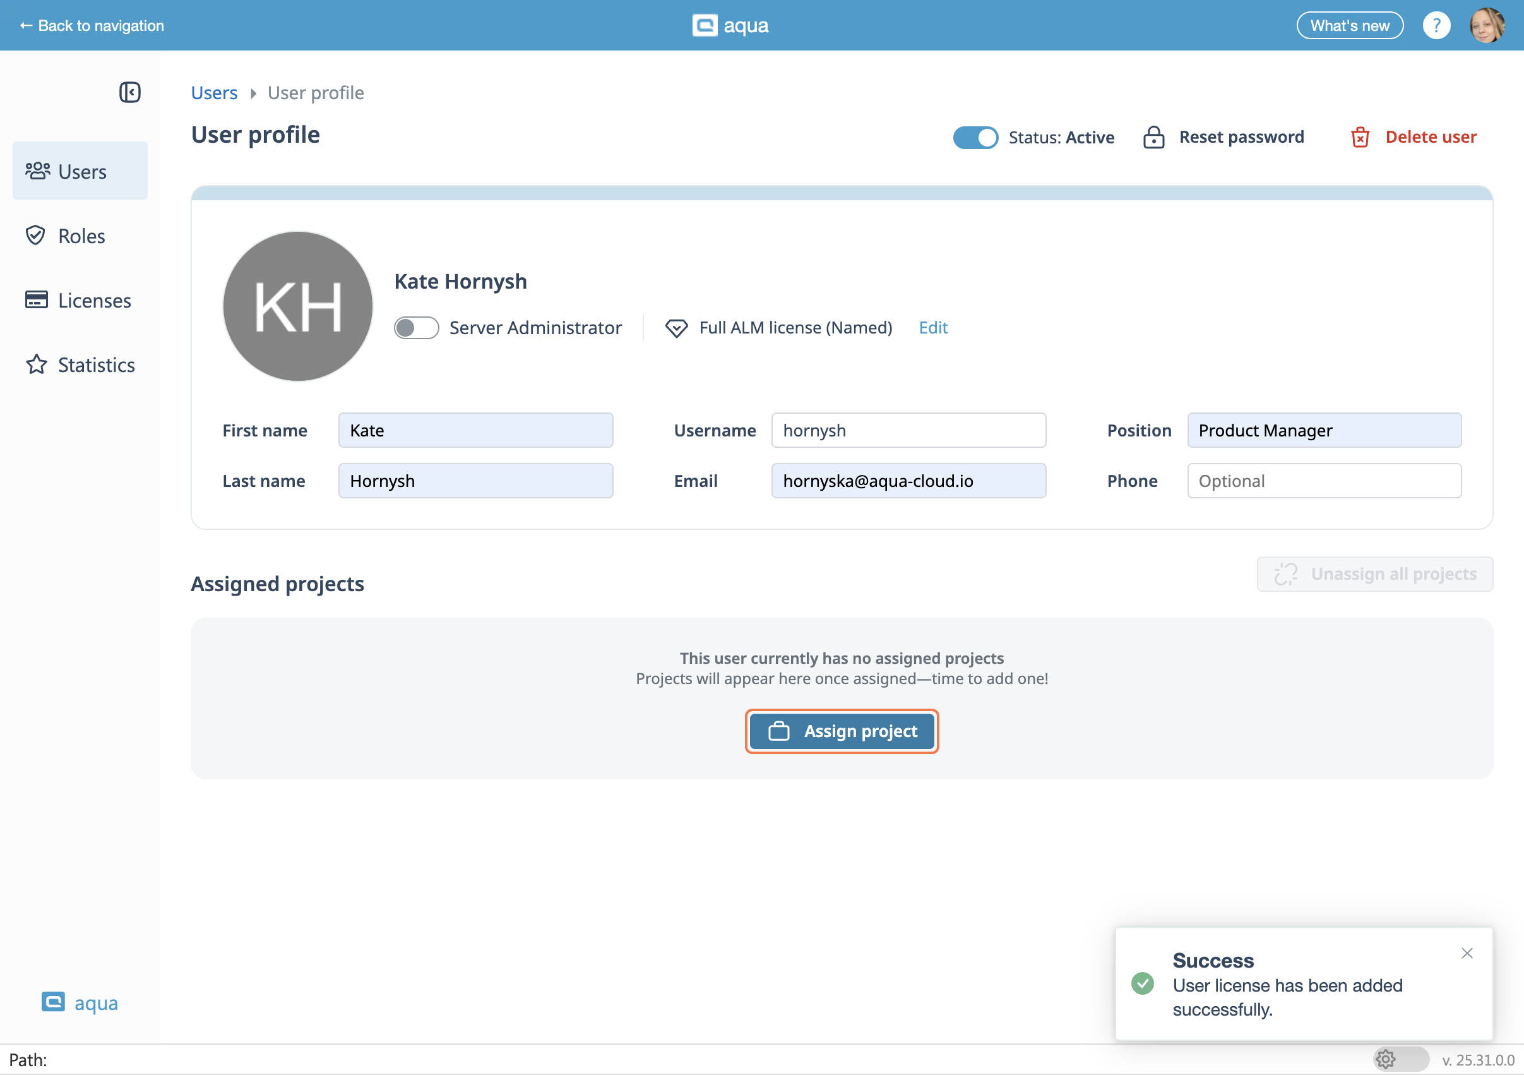The width and height of the screenshot is (1524, 1075).
Task: Dismiss the Success notification
Action: pos(1467,953)
